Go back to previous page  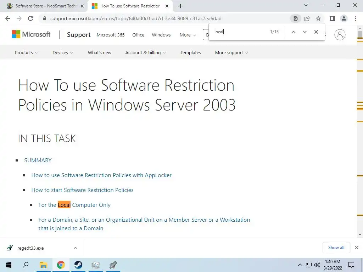click(x=8, y=18)
